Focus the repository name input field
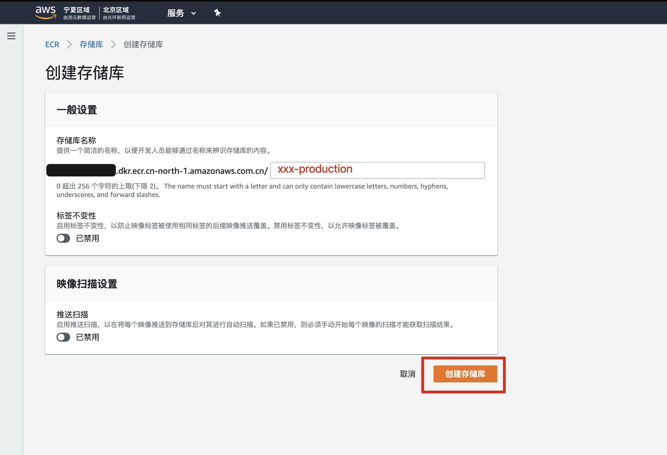This screenshot has width=667, height=455. coord(377,170)
